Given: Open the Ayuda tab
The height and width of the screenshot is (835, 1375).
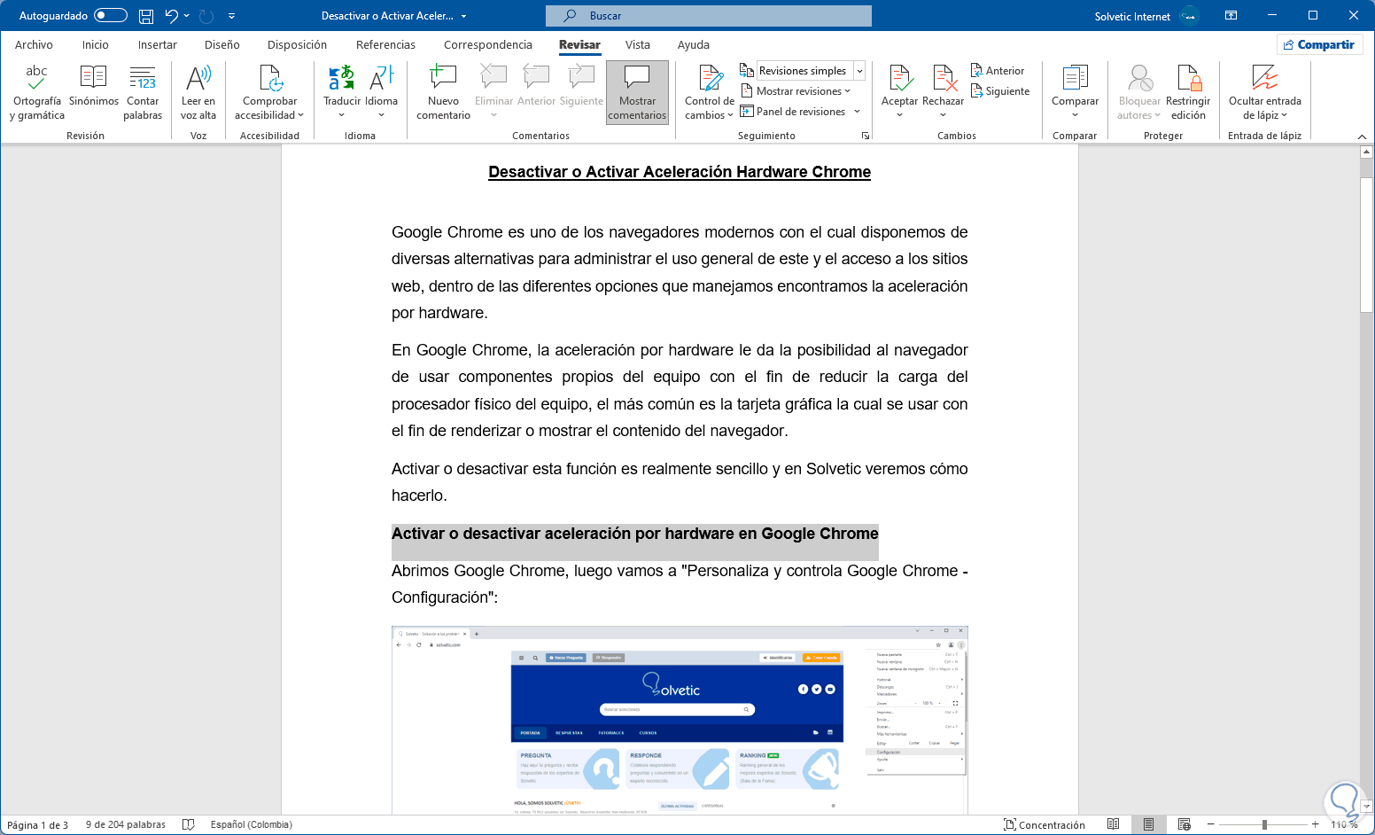Looking at the screenshot, I should click(x=694, y=45).
